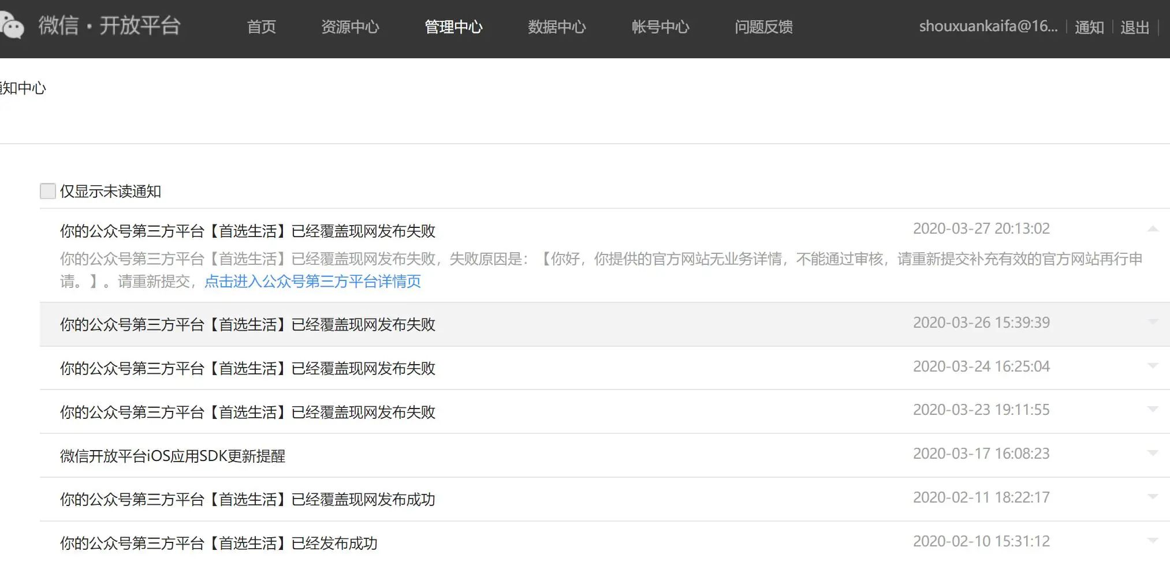The image size is (1170, 562).
Task: Expand the 2020-02-10 15:31:12 notification
Action: [x=1153, y=541]
